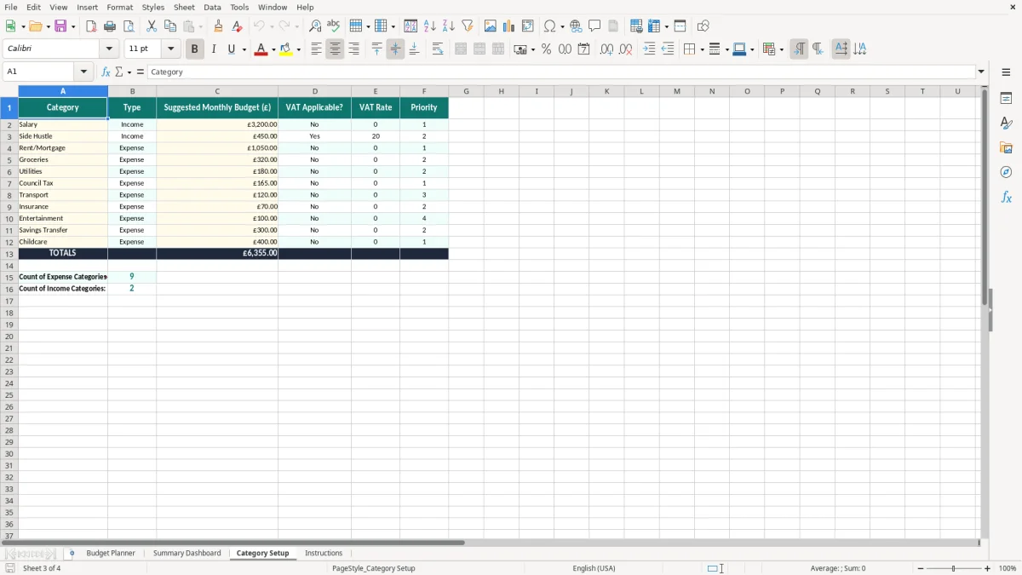
Task: Click the formula input line
Action: coord(561,72)
